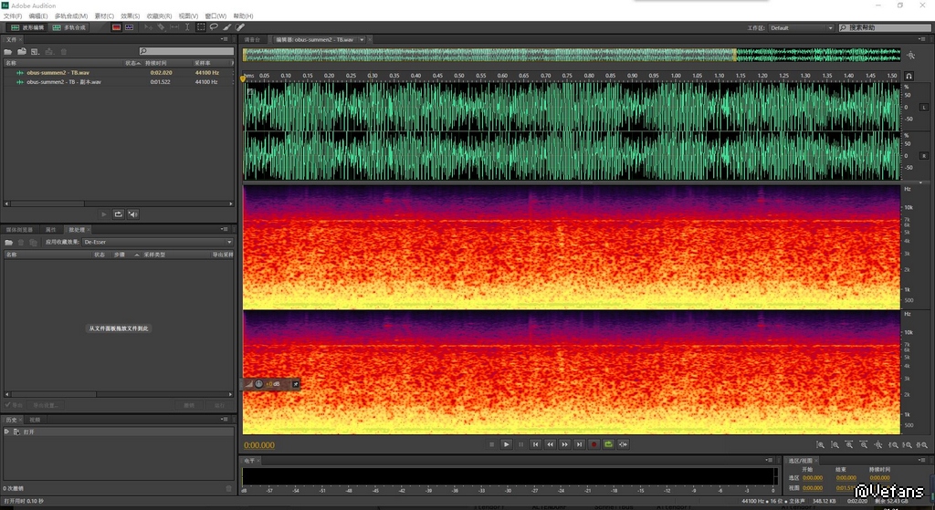Toggle loop playback in transport controls
Viewport: 935px width, 510px height.
(x=608, y=444)
